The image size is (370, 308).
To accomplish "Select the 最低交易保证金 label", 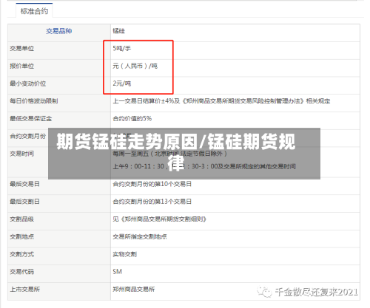I will coord(31,118).
